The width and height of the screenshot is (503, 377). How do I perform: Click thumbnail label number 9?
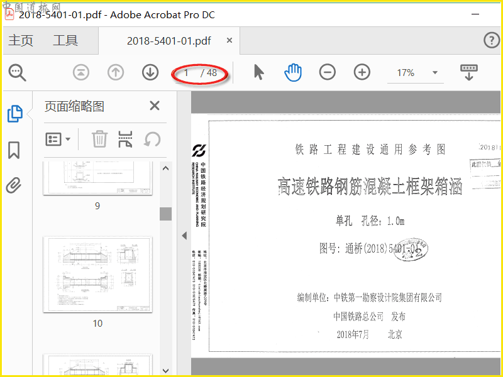point(97,206)
